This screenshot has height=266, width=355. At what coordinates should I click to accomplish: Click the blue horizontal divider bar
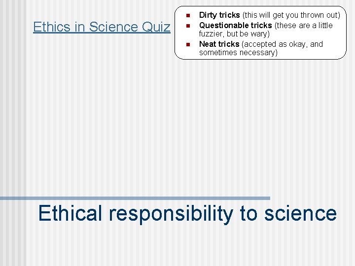click(135, 199)
